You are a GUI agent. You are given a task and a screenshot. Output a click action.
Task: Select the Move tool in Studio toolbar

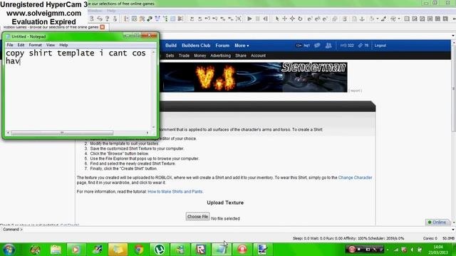point(284,19)
